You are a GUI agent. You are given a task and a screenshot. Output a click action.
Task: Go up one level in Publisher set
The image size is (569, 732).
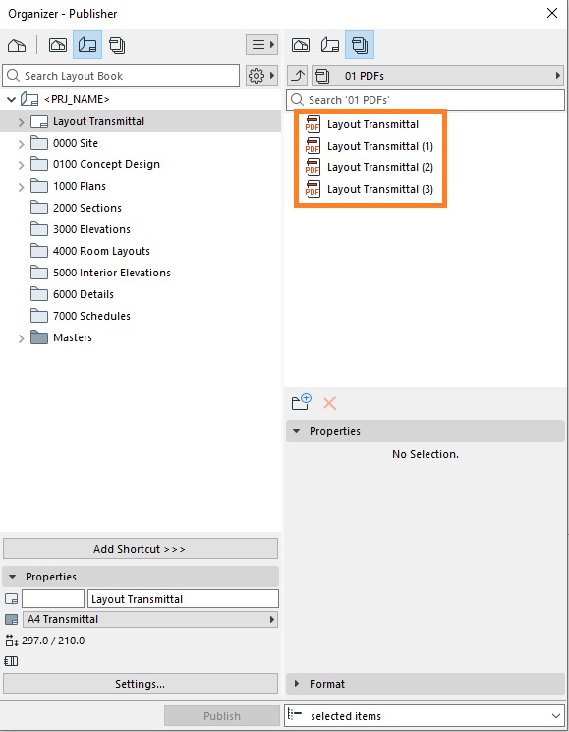click(298, 75)
